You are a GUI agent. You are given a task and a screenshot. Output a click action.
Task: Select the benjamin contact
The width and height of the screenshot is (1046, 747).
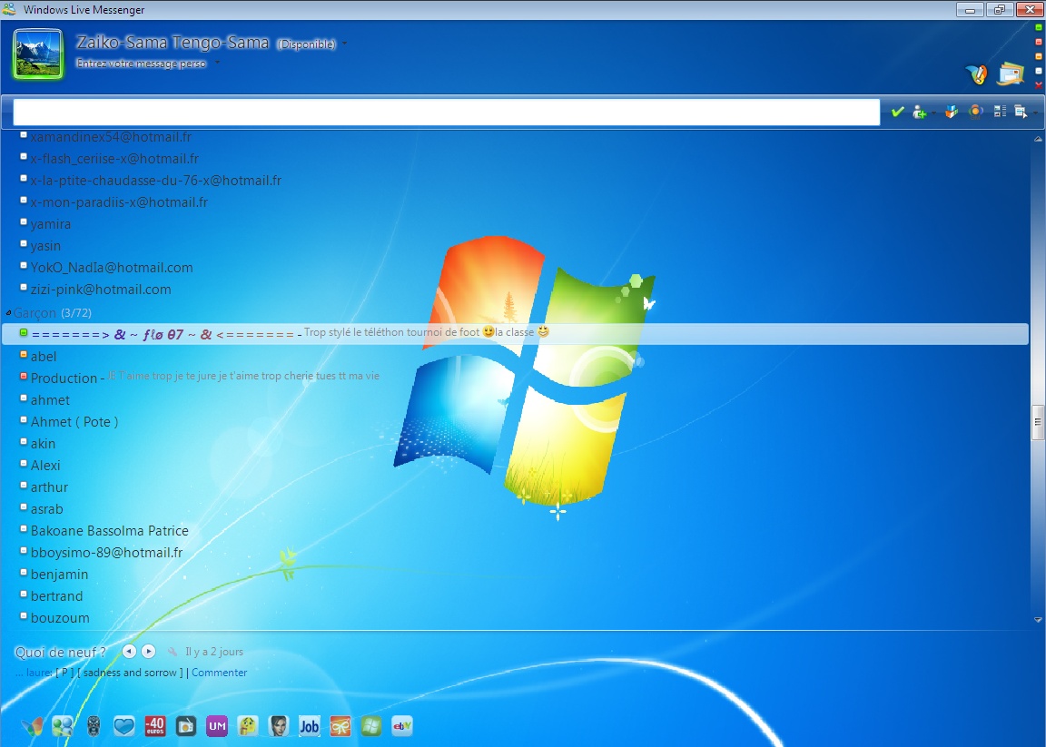tap(59, 575)
